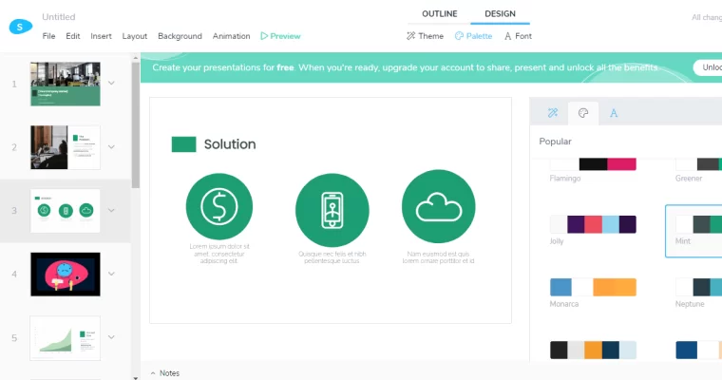Rename the Untitled presentation title
Screen dimensions: 722x380
[x=59, y=17]
